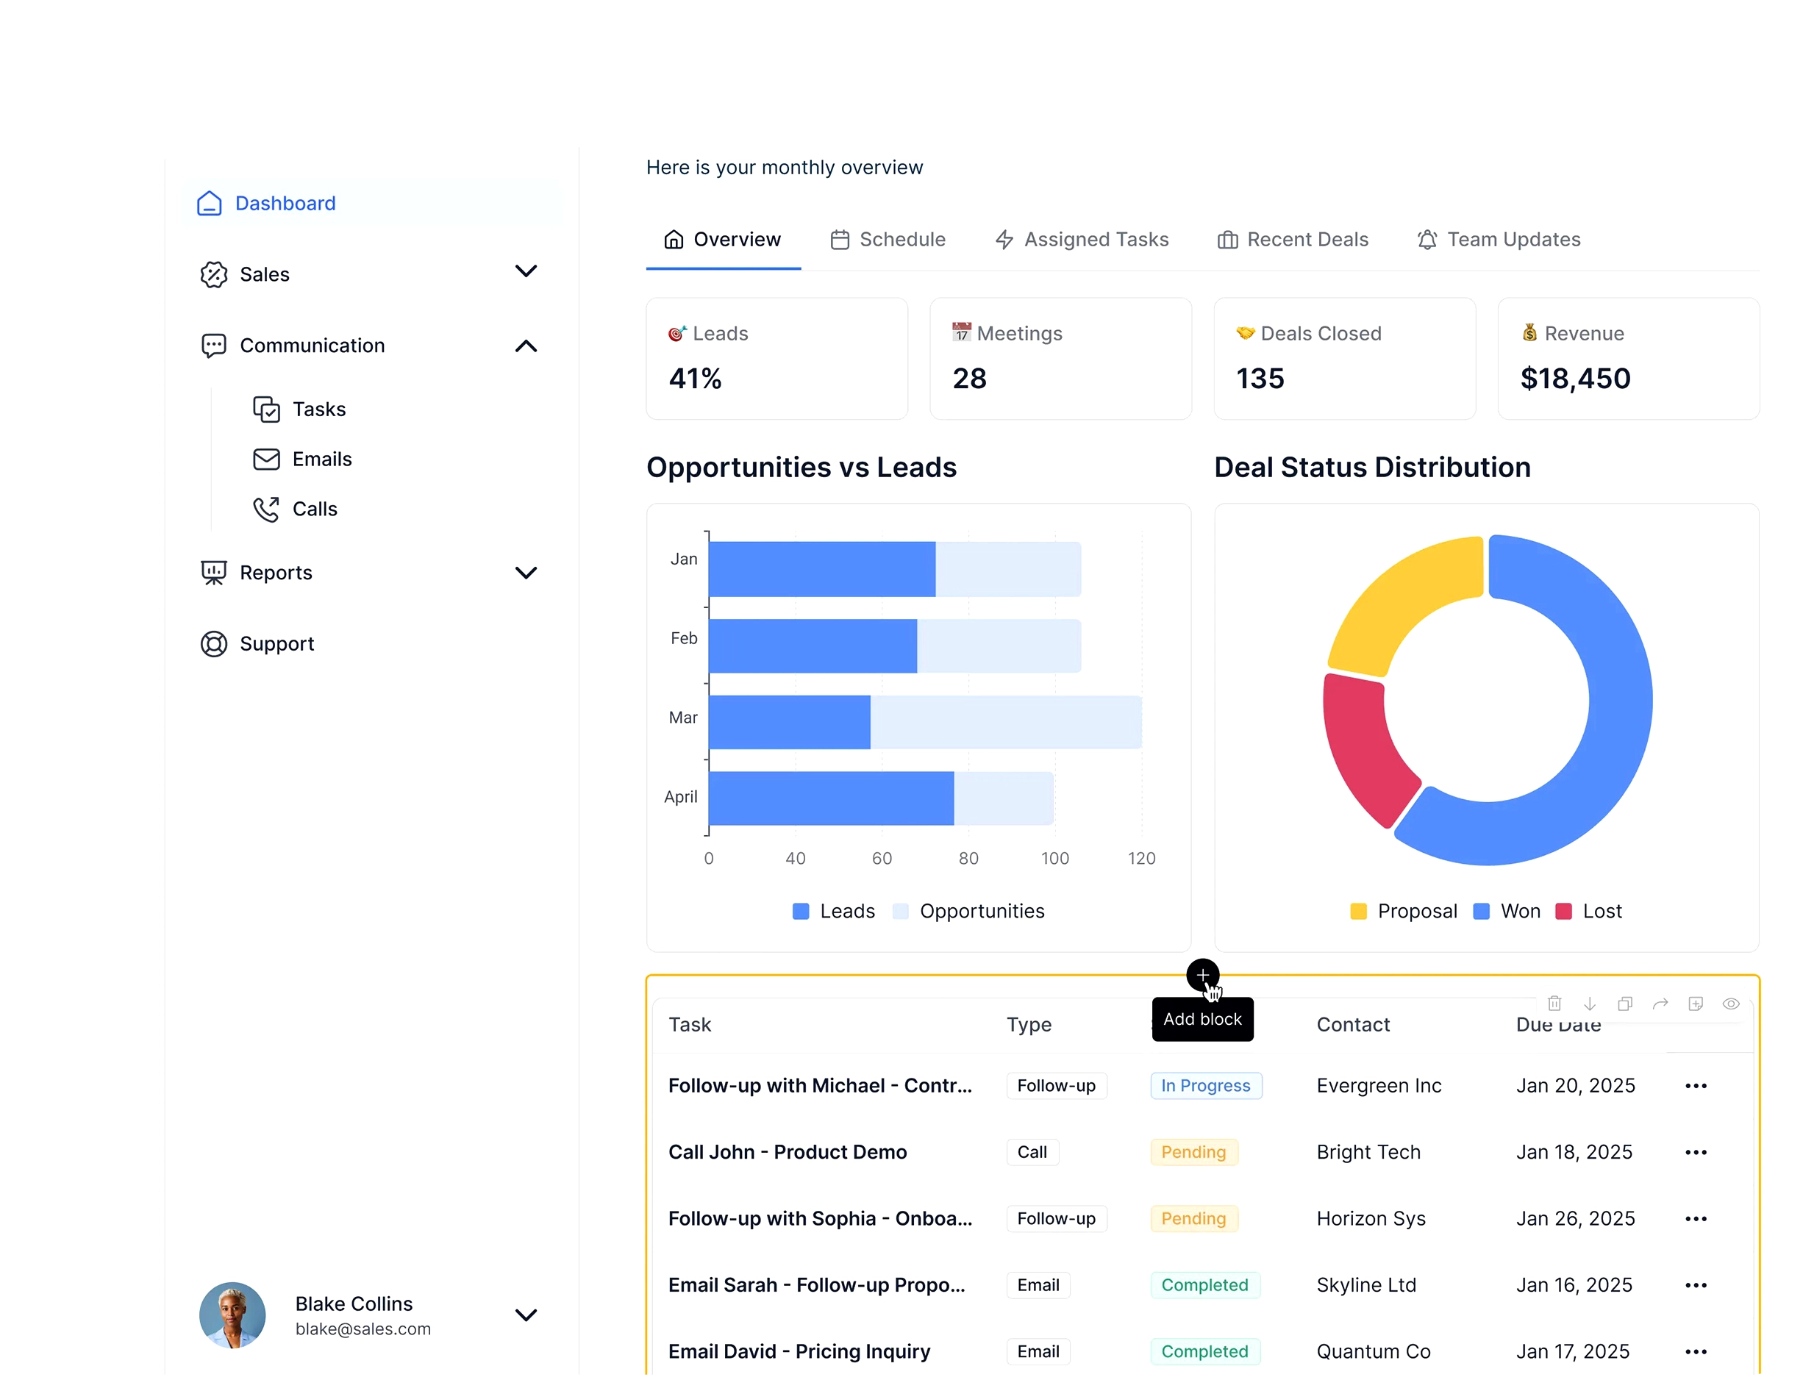Navigate to the Dashboard
The image size is (1803, 1391).
click(285, 203)
